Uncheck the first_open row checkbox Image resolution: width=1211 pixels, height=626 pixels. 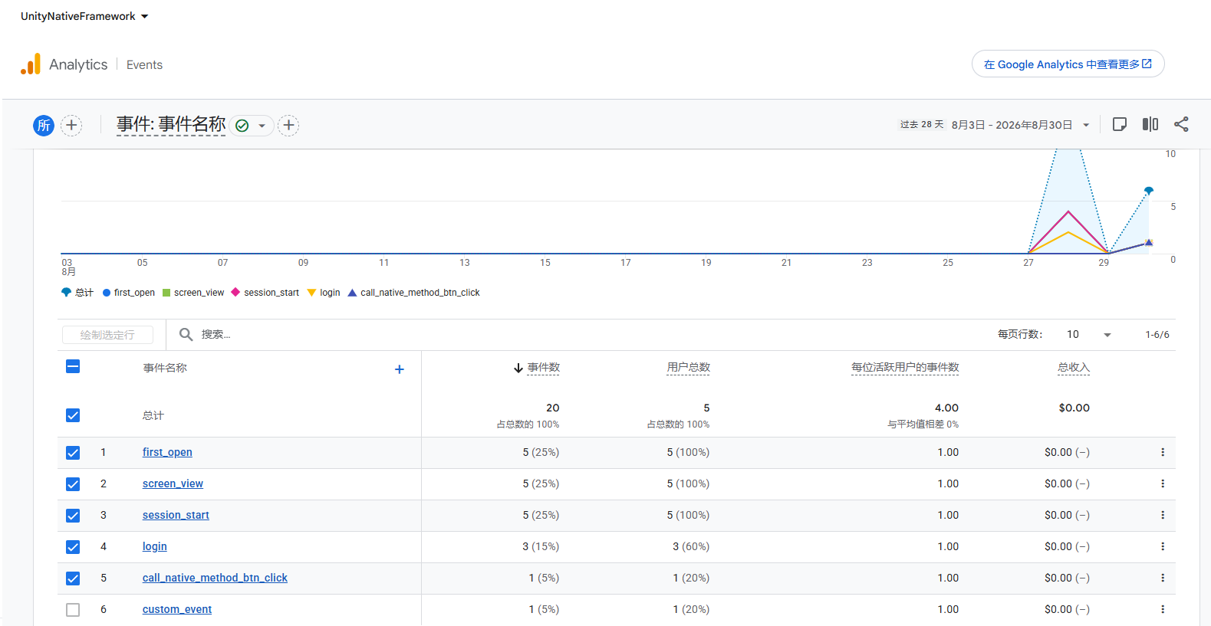coord(73,453)
